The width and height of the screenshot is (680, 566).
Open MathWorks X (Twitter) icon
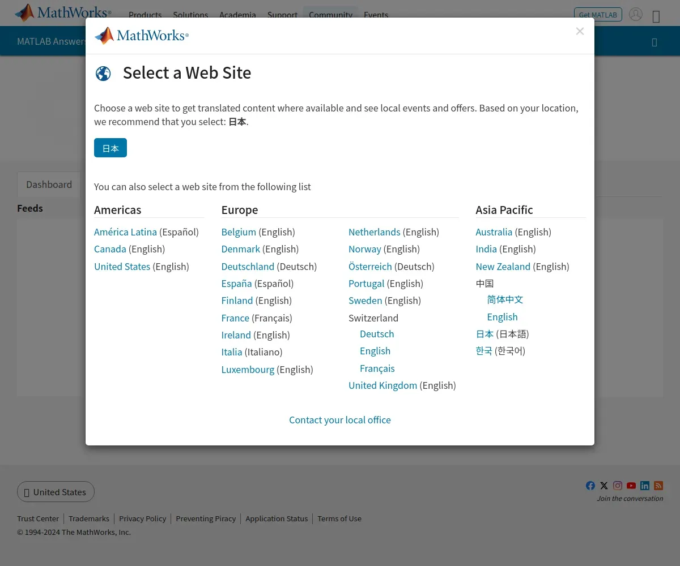604,486
